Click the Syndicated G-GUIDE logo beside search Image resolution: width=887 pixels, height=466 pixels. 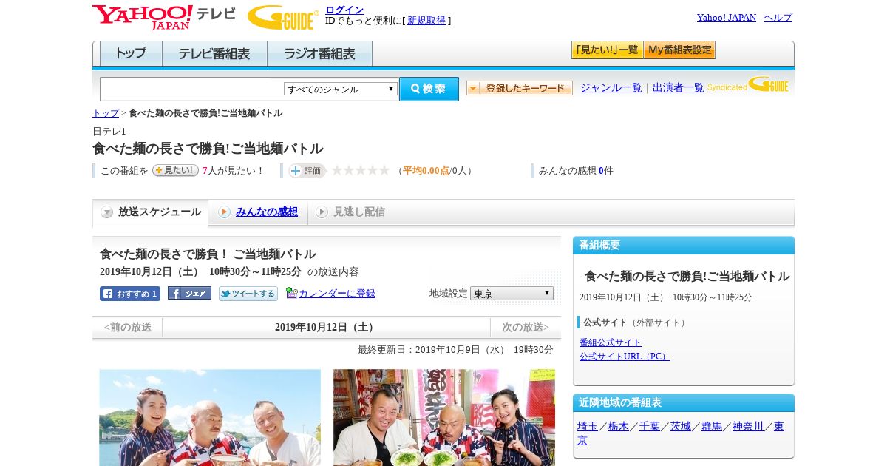[748, 86]
